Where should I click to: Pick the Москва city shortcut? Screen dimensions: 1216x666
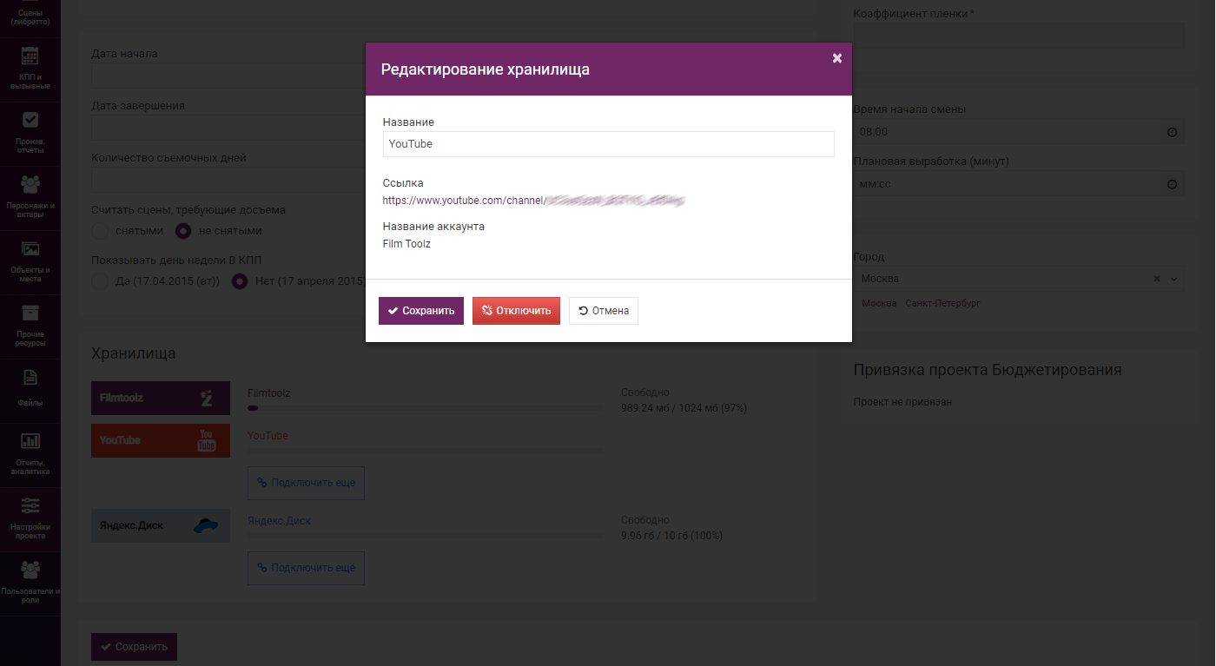pos(879,304)
